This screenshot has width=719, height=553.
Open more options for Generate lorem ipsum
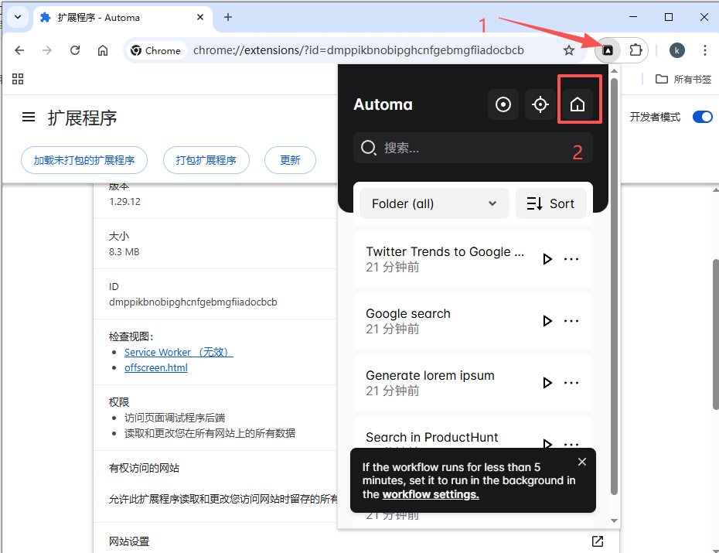[571, 383]
